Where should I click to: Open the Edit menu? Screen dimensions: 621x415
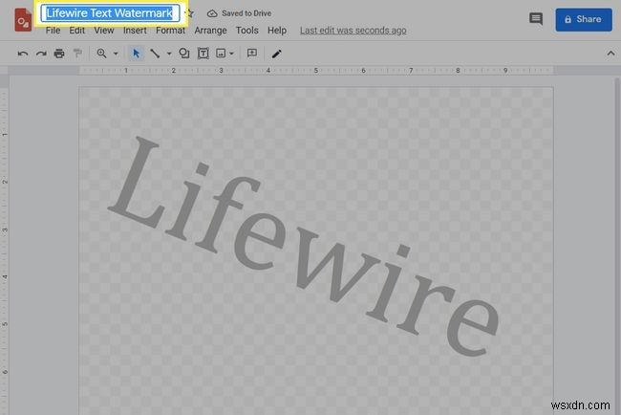[76, 31]
